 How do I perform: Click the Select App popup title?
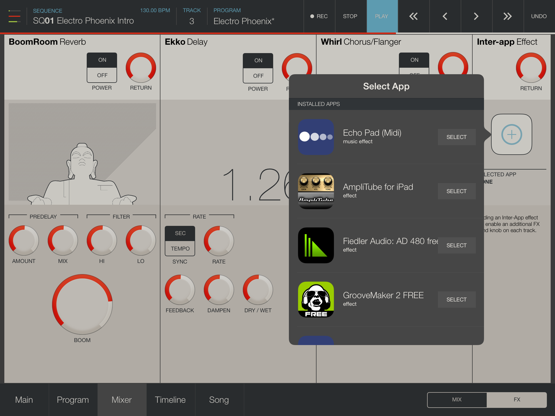click(x=386, y=86)
